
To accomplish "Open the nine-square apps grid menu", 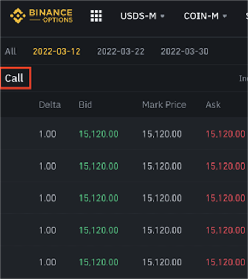I will pyautogui.click(x=96, y=16).
